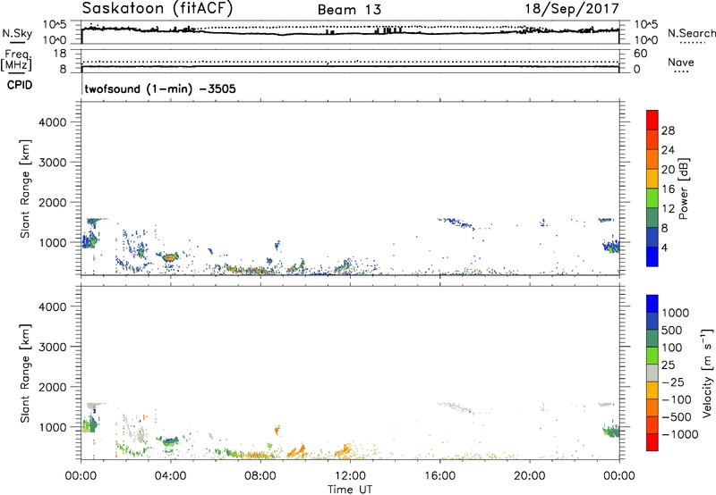Click the 'Nave' legend label
This screenshot has width=716, height=495.
(680, 62)
